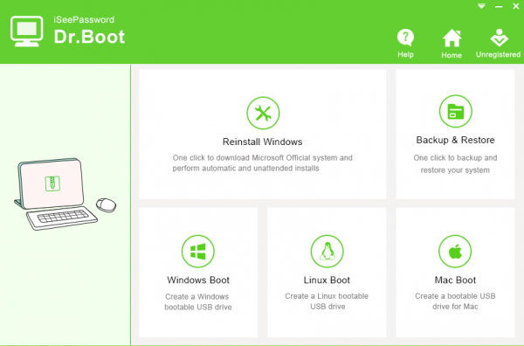Click the Reinstall Windows title
Screen dimensions: 524x346
(262, 142)
